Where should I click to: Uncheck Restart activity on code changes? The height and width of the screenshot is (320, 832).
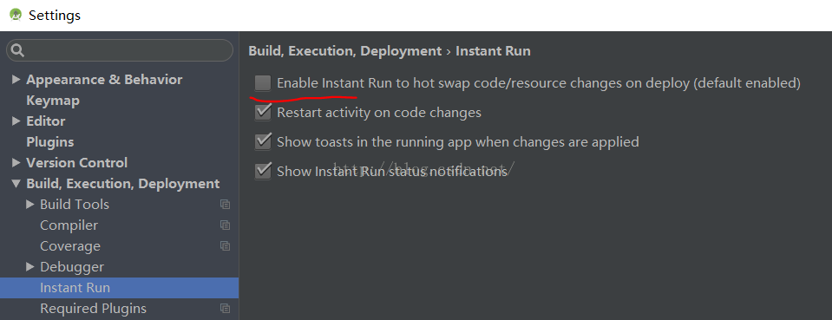pyautogui.click(x=262, y=113)
